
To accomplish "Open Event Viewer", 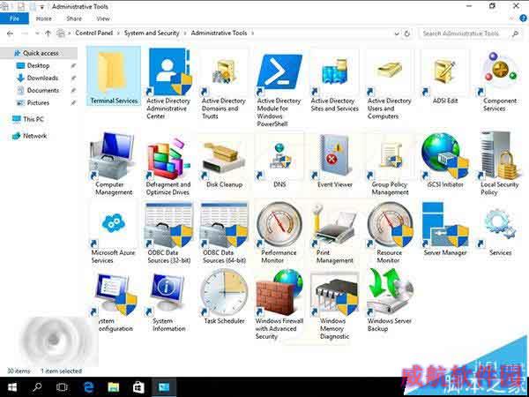I will pos(335,161).
